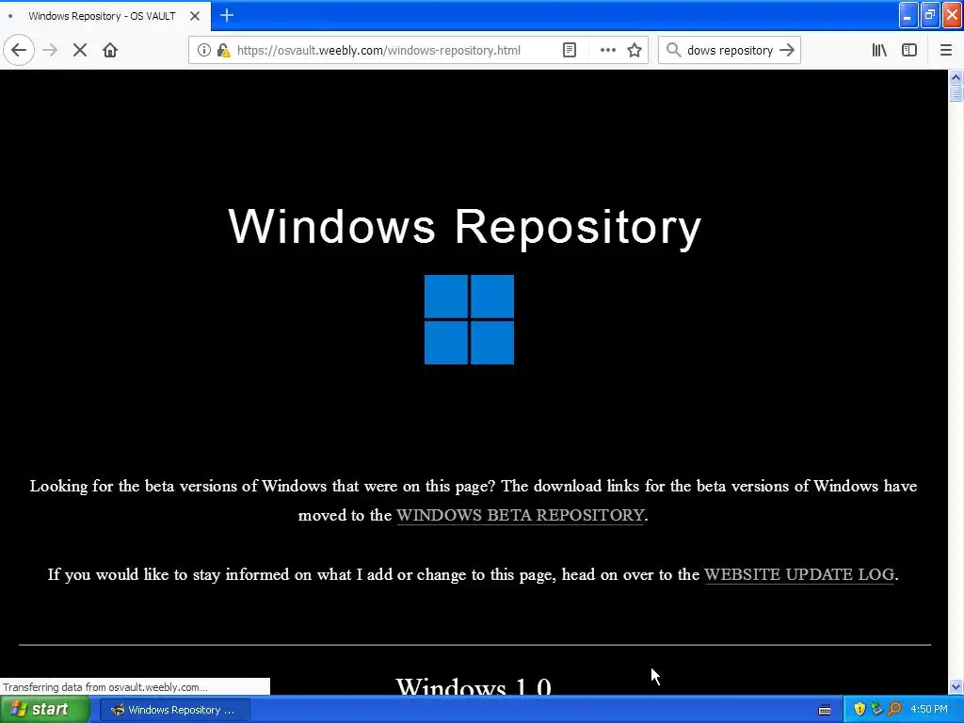Click the vertical scrollbar thumb

[956, 93]
